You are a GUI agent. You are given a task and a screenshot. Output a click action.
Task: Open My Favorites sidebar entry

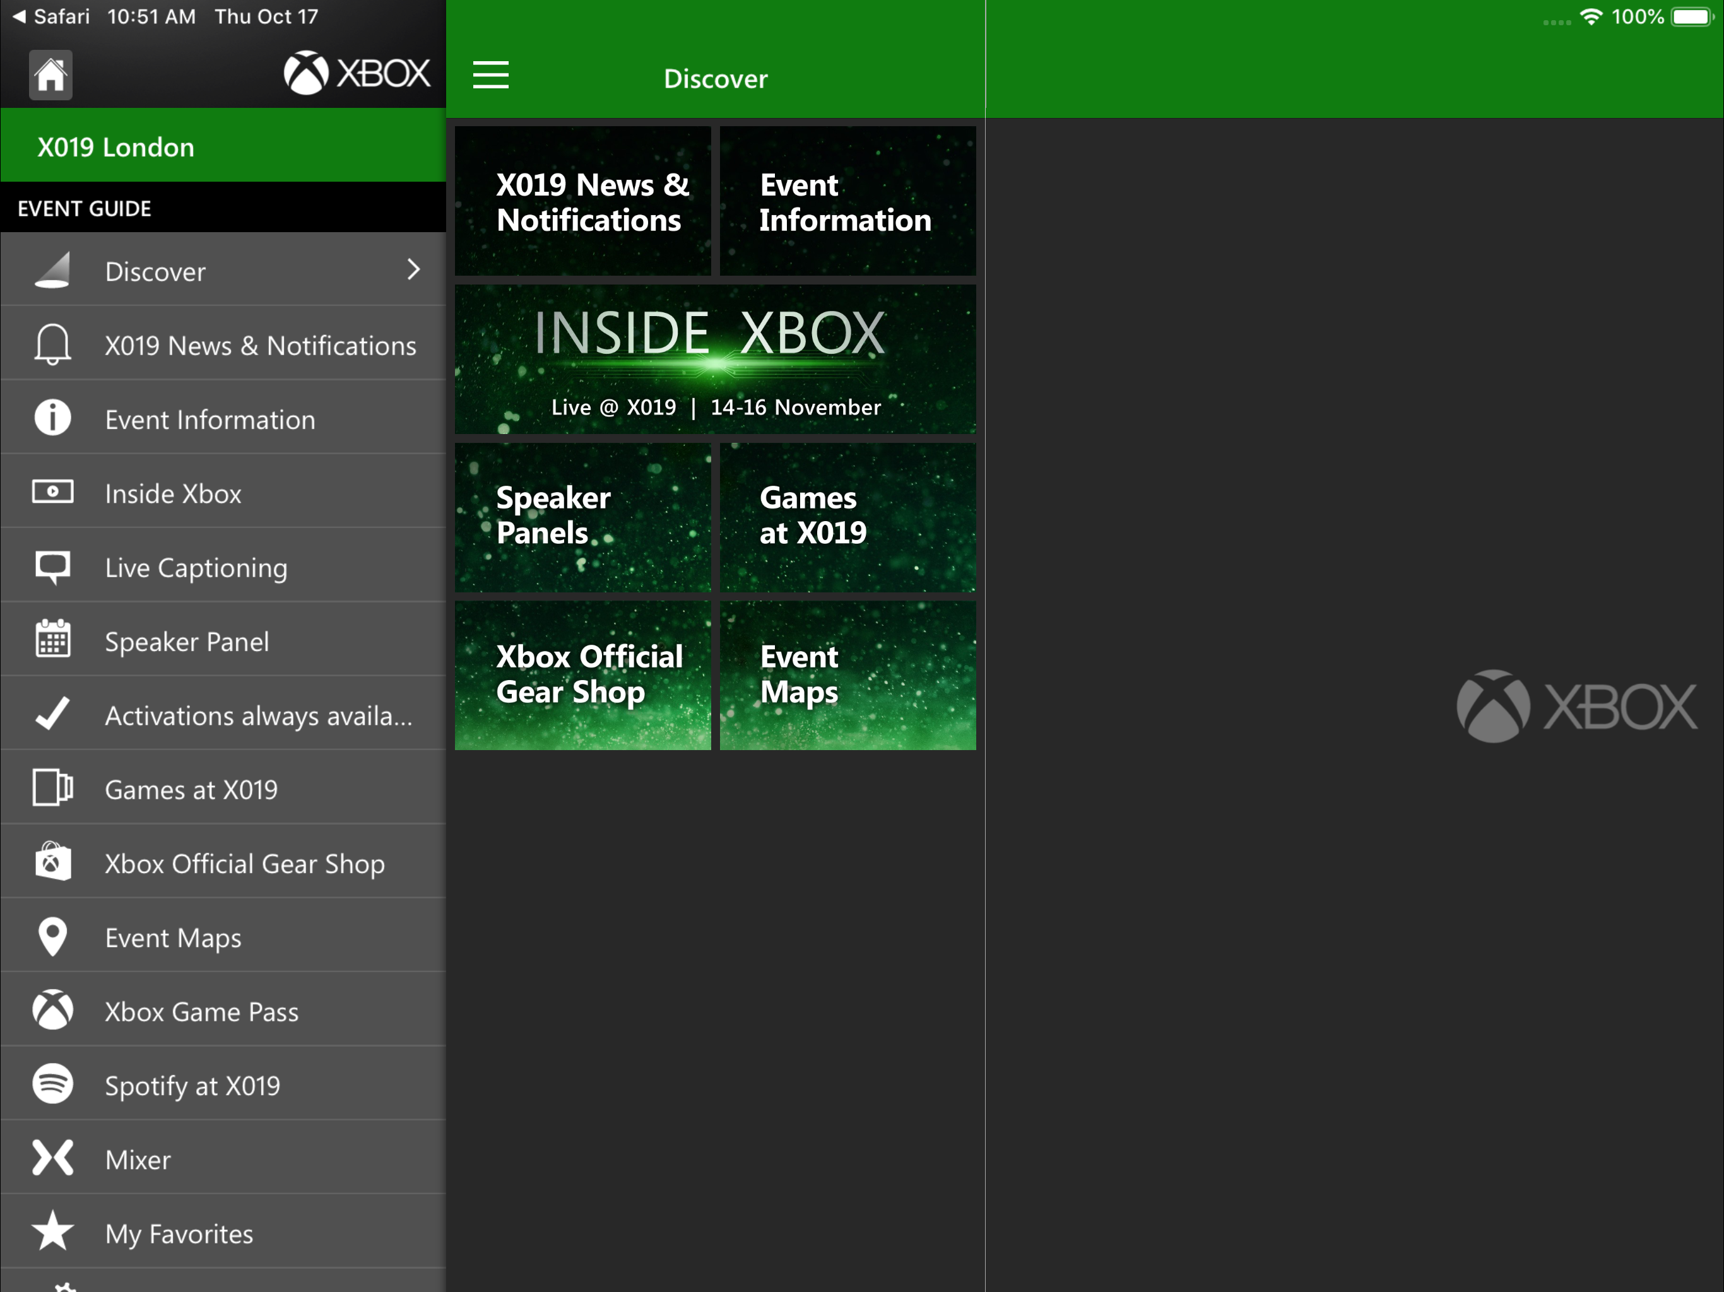(223, 1233)
